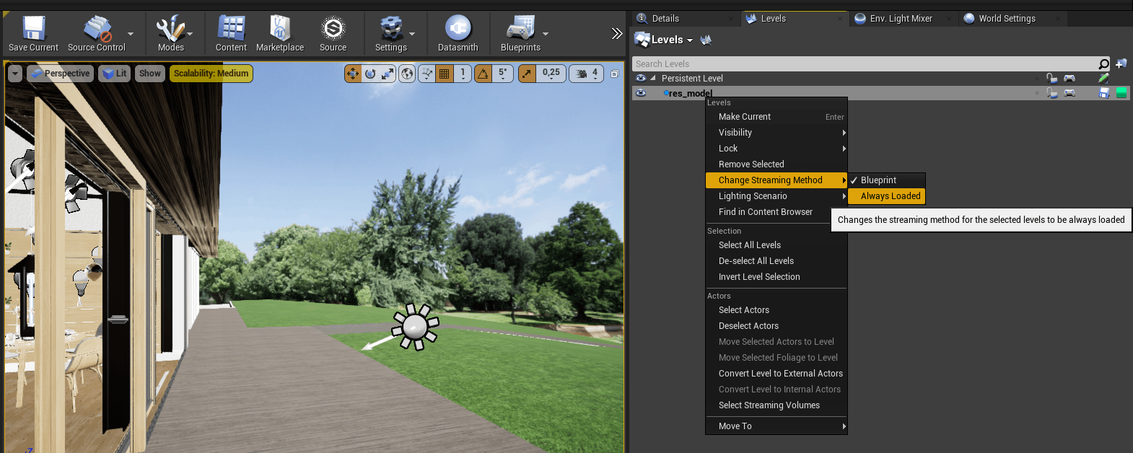Open grid snap value 1 dropdown
Viewport: 1133px width, 453px height.
(463, 74)
